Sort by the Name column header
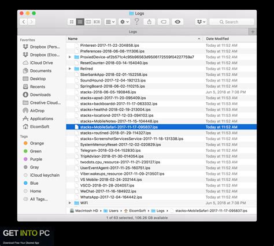This screenshot has width=274, height=246. [73, 39]
